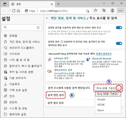126x118 pixels.
Task: Select Daum in the dropdown list
Action: pos(108,110)
